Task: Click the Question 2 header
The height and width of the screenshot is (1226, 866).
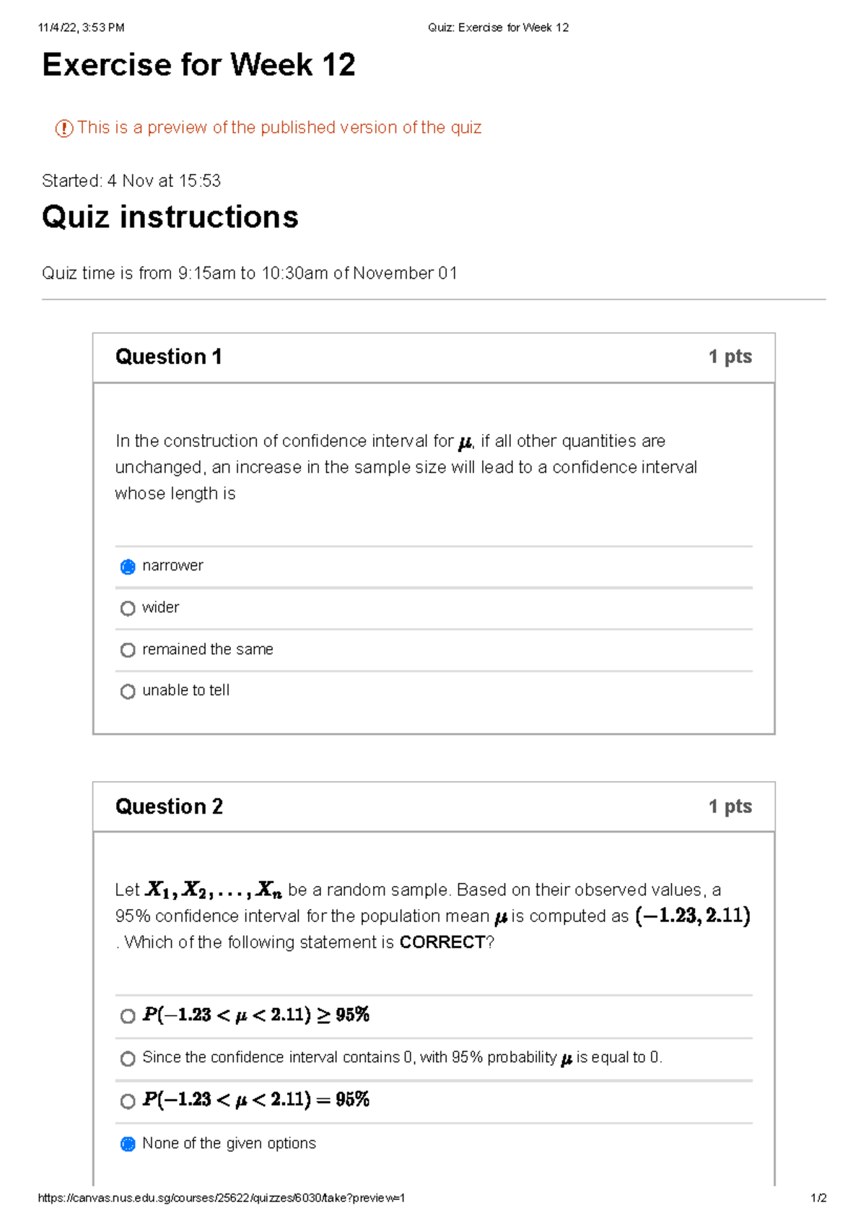Action: point(170,807)
